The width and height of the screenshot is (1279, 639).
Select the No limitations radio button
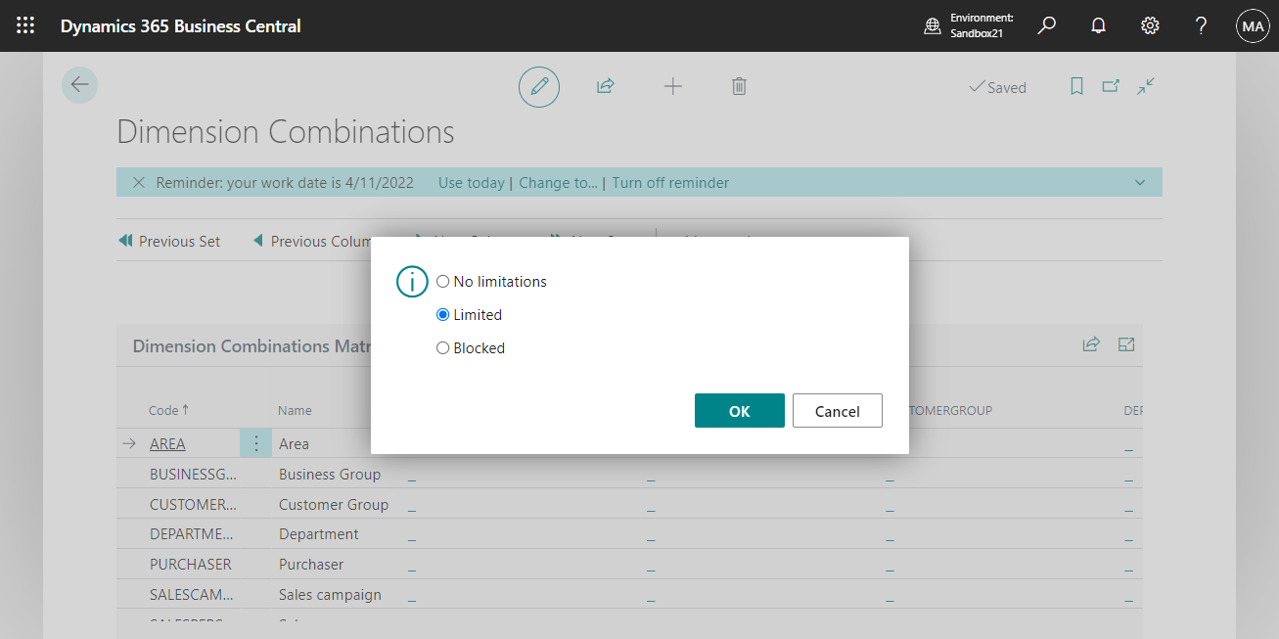pyautogui.click(x=442, y=281)
